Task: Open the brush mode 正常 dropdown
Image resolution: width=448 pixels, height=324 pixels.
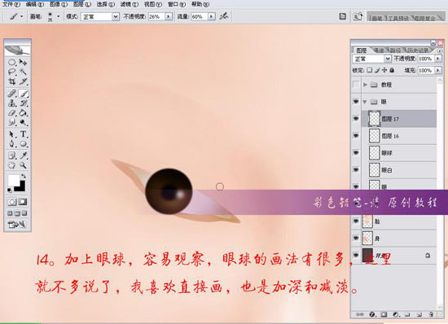Action: pyautogui.click(x=115, y=16)
